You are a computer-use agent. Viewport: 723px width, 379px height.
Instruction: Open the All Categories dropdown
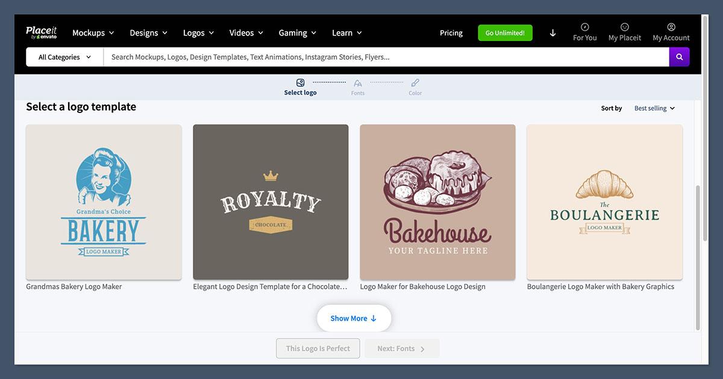[64, 57]
